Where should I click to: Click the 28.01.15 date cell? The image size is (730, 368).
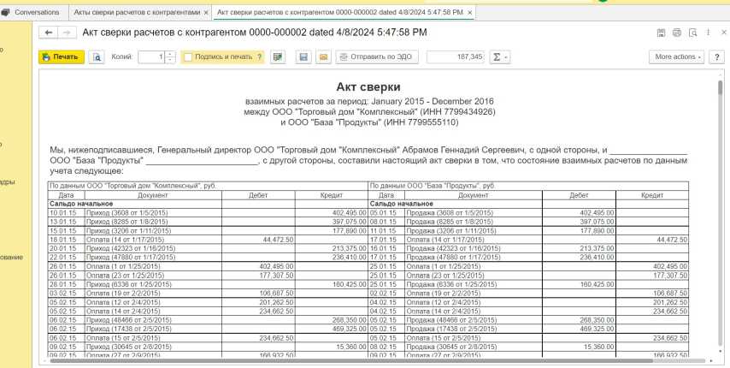pos(67,285)
